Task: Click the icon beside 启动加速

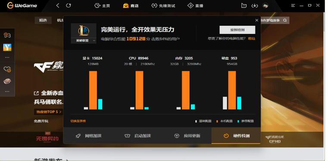Action: 127,136
